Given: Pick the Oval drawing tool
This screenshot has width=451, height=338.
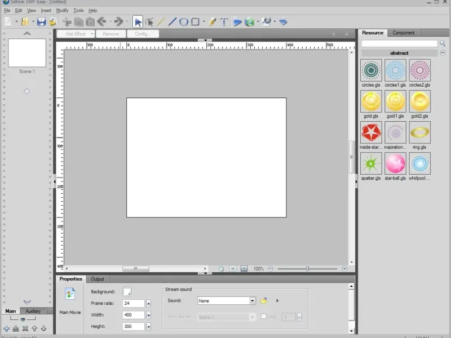Looking at the screenshot, I should pos(184,22).
